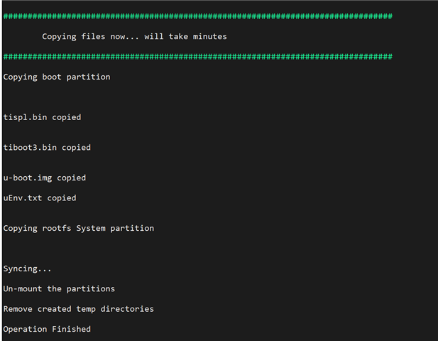
Task: Click the filename 'tiboot3.bin'
Action: point(30,148)
